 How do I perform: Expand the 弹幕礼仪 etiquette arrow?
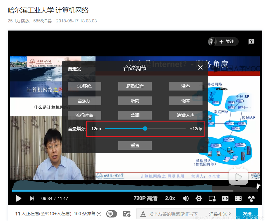(230, 214)
